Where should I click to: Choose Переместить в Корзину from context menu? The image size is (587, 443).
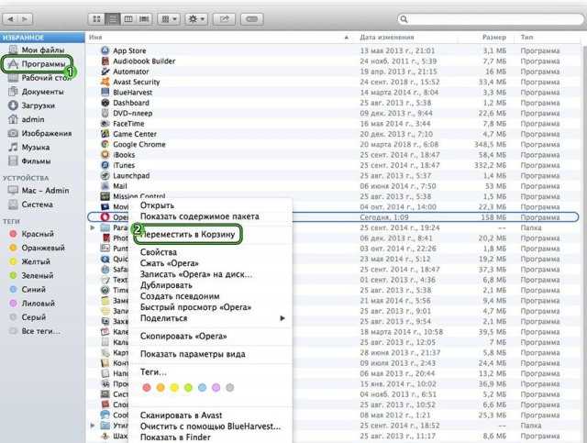point(187,235)
